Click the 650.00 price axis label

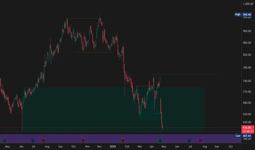247,114
